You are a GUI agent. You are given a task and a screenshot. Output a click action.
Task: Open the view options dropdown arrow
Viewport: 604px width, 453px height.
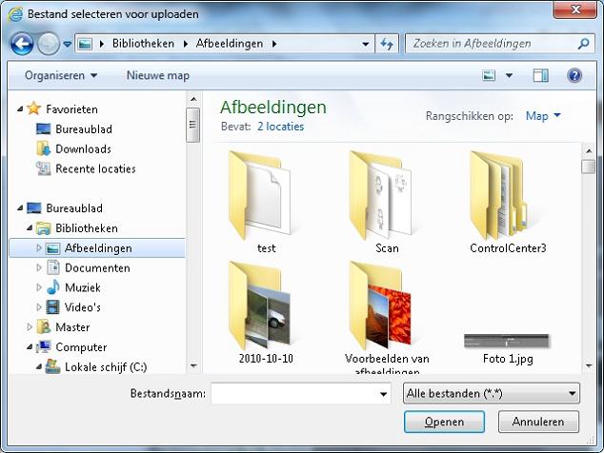pyautogui.click(x=510, y=75)
